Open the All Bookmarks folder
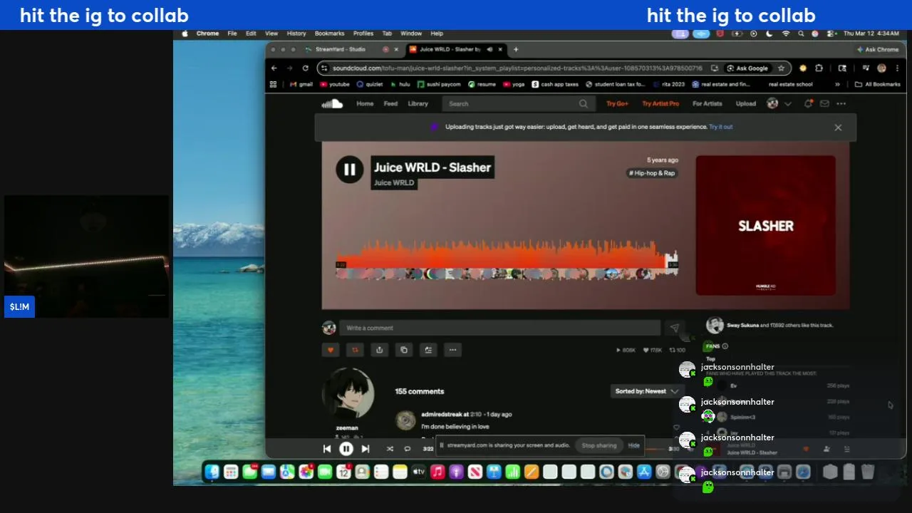Screen dimensions: 912x513 pyautogui.click(x=878, y=84)
